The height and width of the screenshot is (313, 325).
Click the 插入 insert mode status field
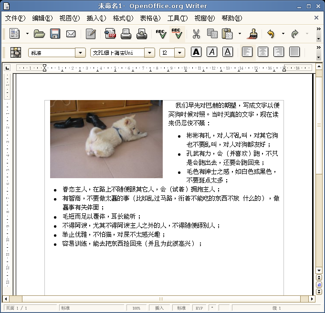[x=159, y=308]
